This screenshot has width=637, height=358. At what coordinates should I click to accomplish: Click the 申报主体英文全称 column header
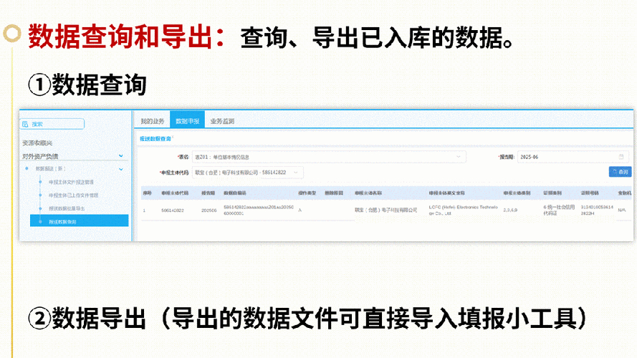[x=446, y=193]
